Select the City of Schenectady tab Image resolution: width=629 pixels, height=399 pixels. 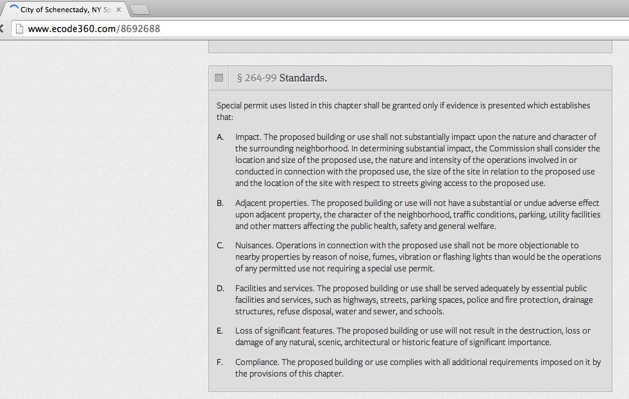click(x=64, y=10)
